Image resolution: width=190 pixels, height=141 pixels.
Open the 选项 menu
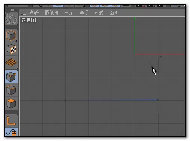pos(84,13)
